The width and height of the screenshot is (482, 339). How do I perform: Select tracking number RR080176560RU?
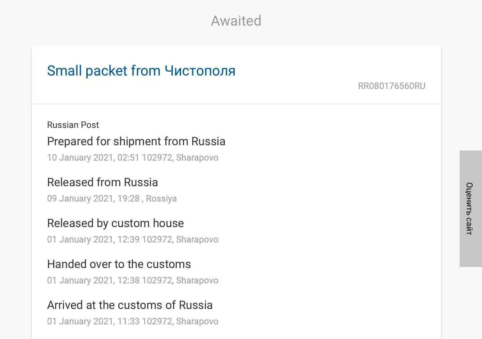(391, 86)
